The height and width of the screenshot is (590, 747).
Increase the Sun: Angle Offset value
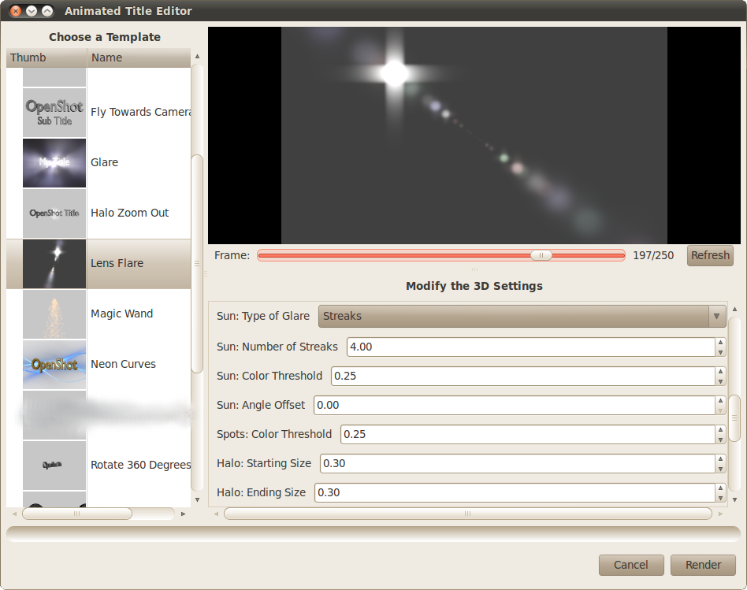[x=720, y=401]
